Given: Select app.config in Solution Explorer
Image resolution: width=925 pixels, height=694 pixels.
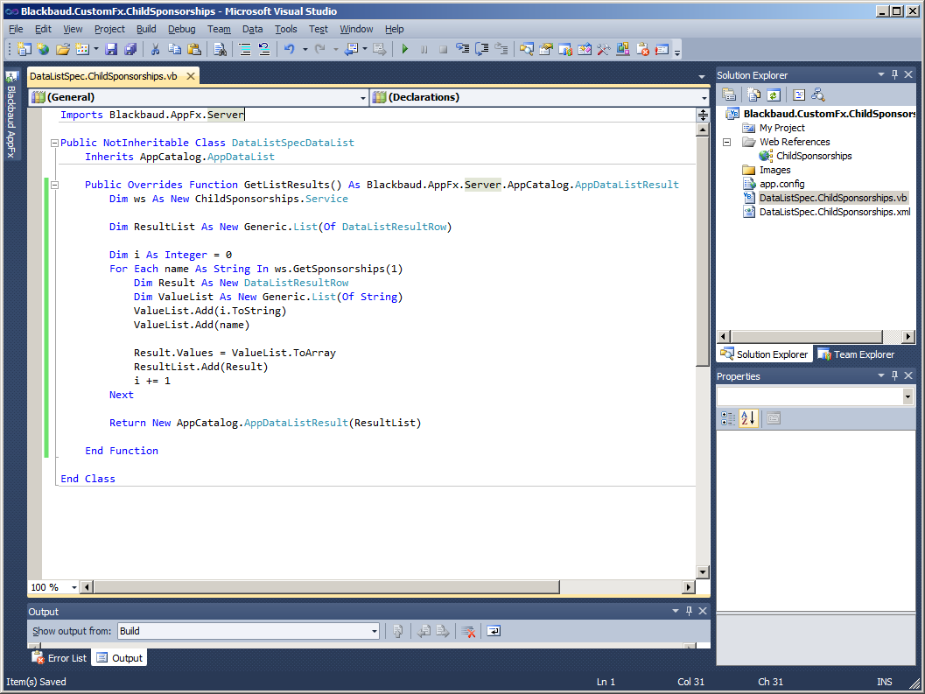Looking at the screenshot, I should point(781,184).
